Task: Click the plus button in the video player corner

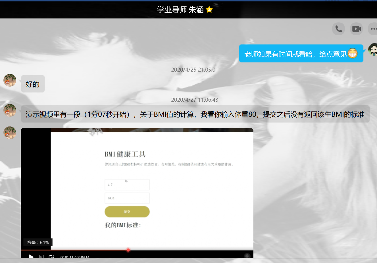Action: click(247, 256)
